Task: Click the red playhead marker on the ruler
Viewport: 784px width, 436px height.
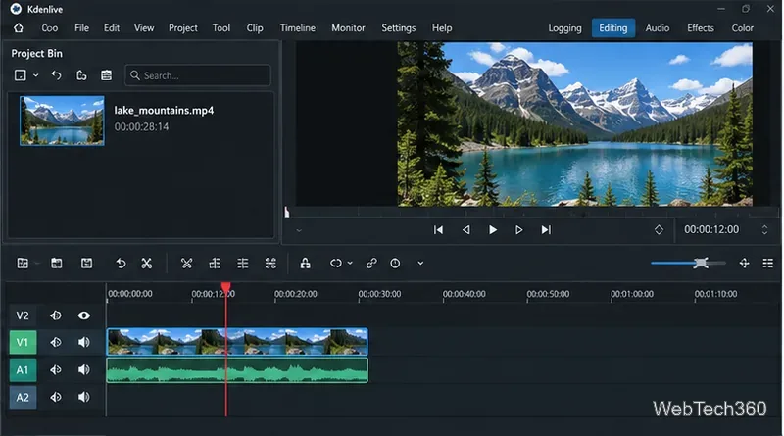Action: [226, 288]
